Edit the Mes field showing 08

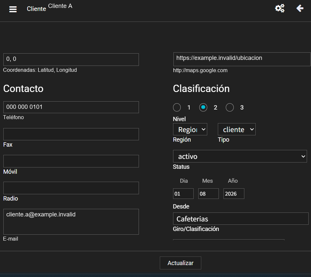(209, 194)
